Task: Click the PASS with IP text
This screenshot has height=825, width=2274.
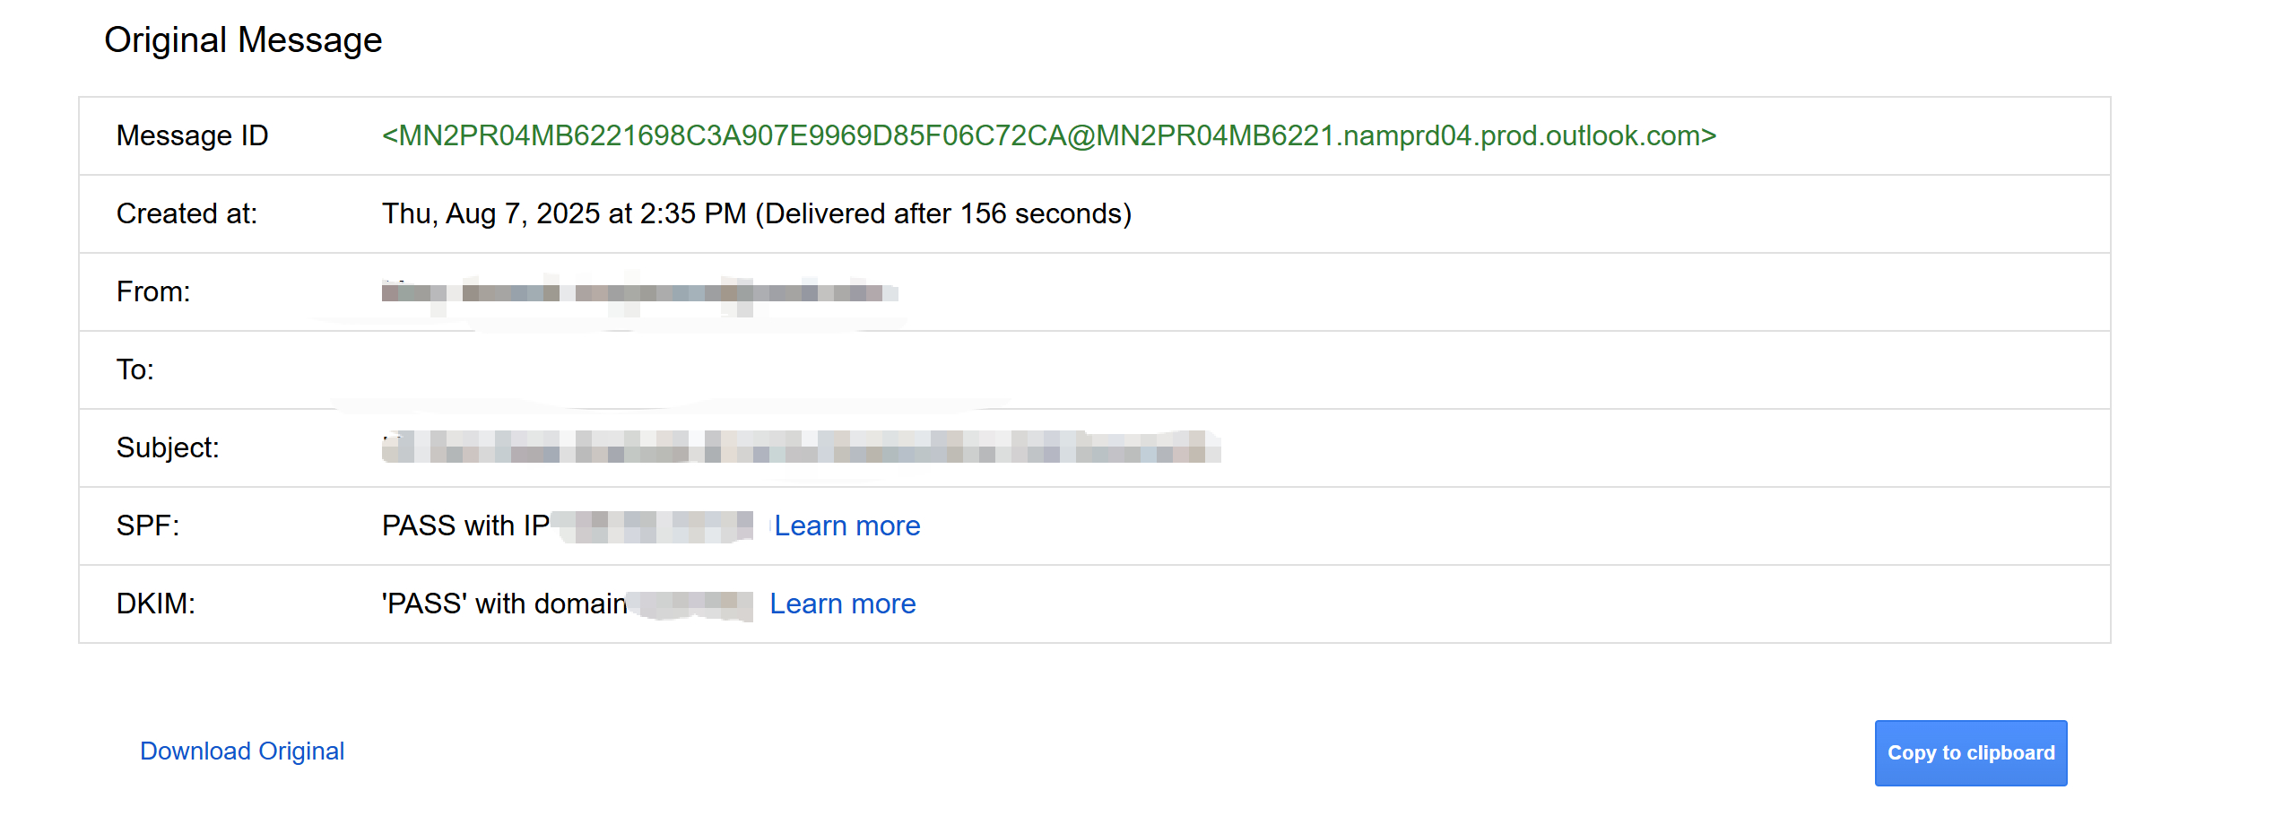Action: (464, 525)
